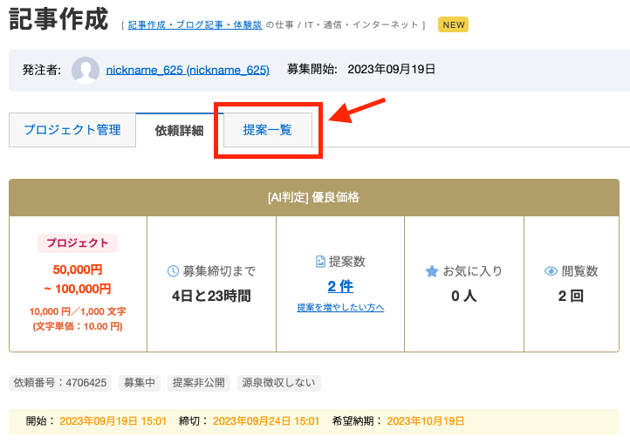Open the 記事作成・ブログ記事・体験談 category link

[195, 25]
